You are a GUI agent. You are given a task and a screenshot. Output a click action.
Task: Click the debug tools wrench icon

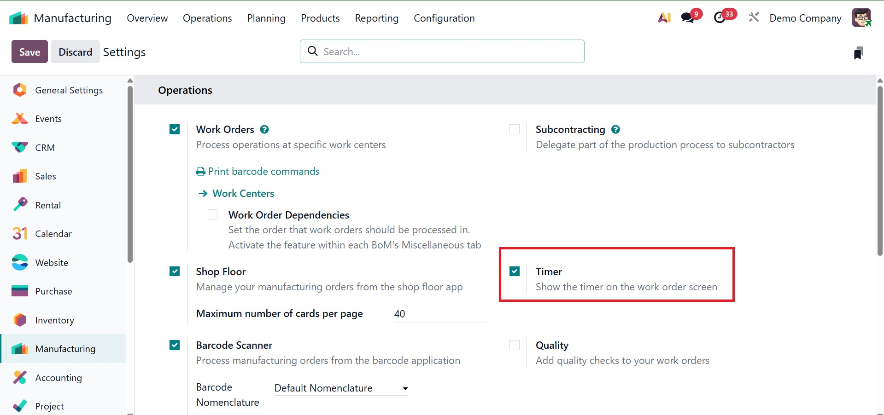click(x=754, y=18)
